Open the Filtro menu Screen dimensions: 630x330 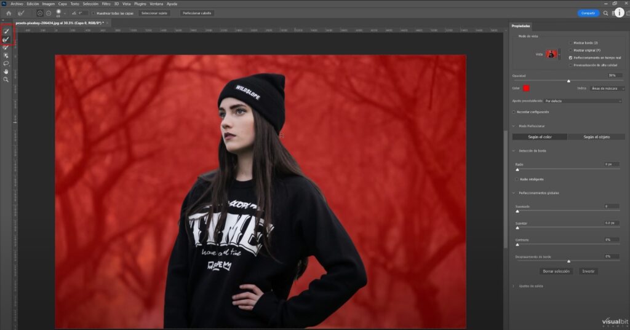coord(106,4)
